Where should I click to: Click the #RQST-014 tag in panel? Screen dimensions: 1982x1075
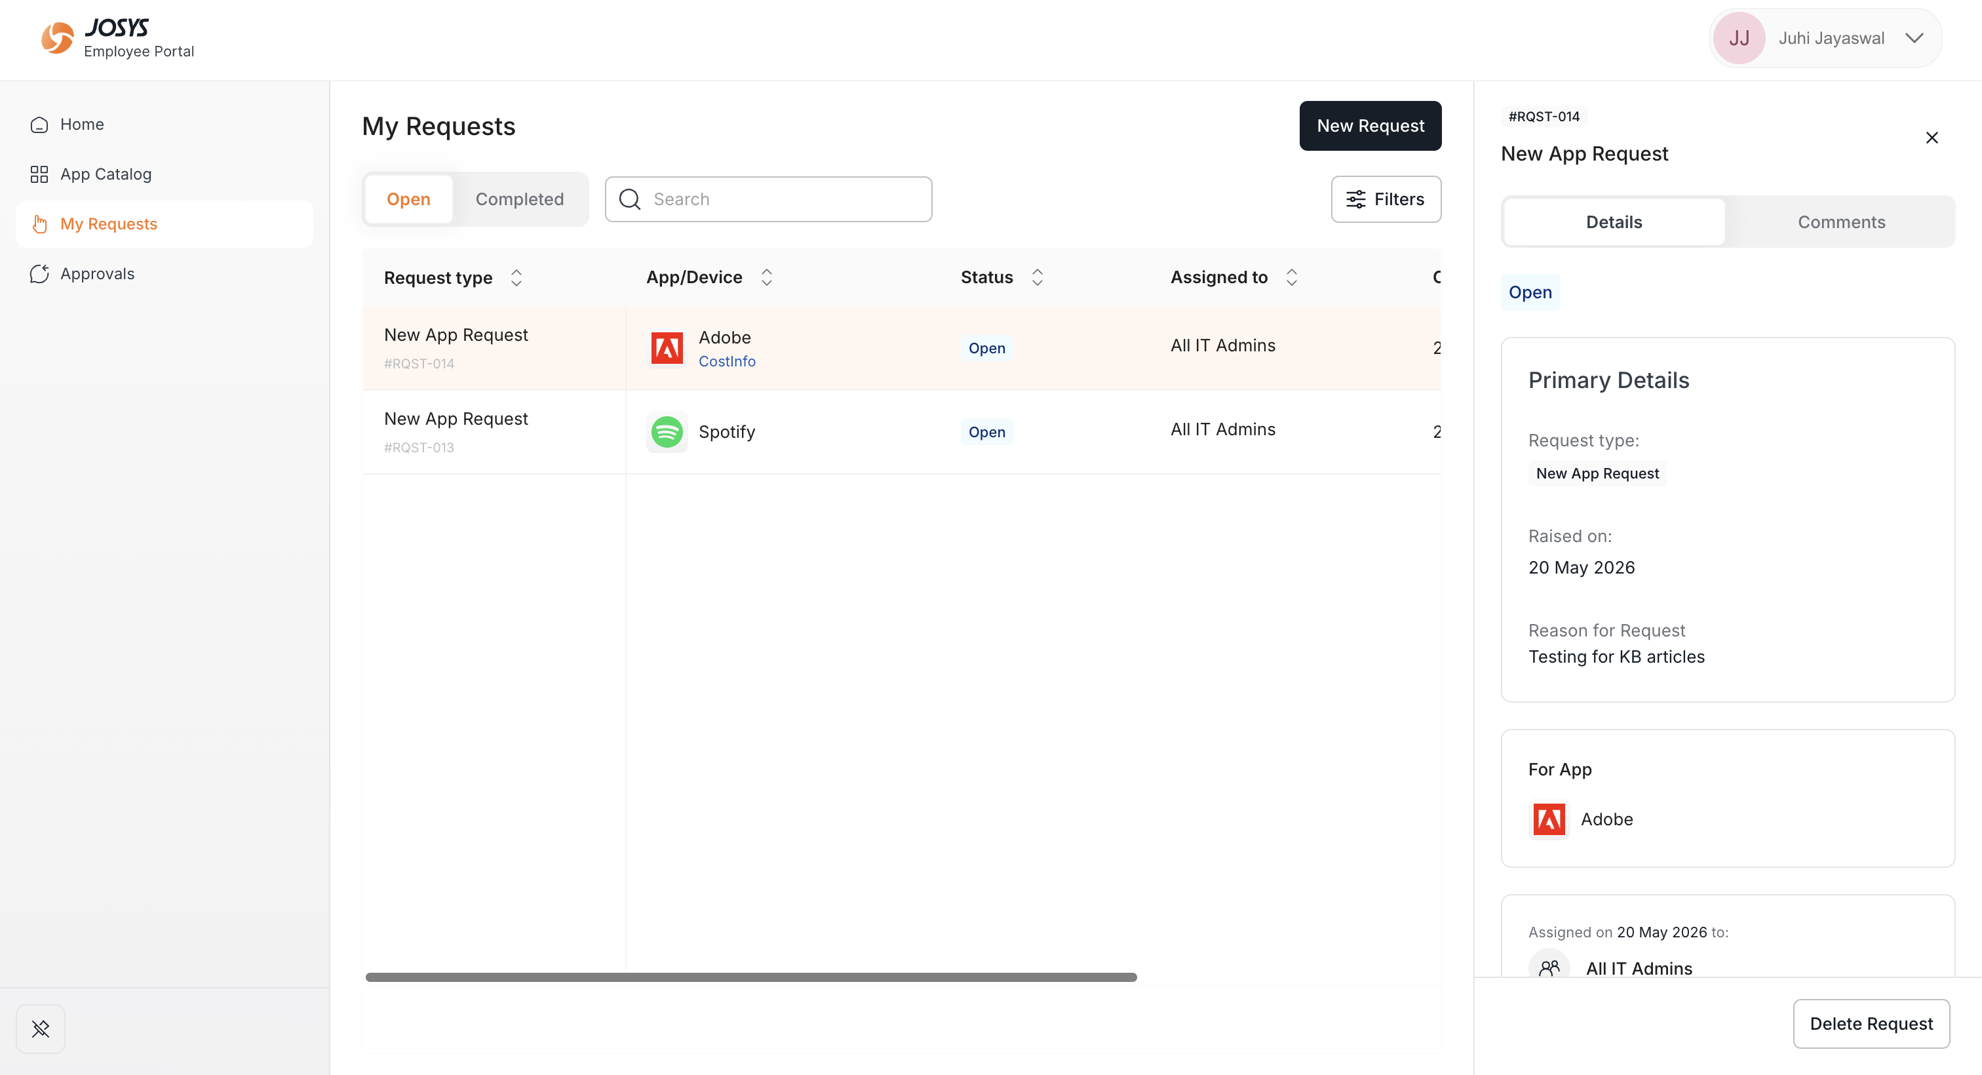[1544, 116]
